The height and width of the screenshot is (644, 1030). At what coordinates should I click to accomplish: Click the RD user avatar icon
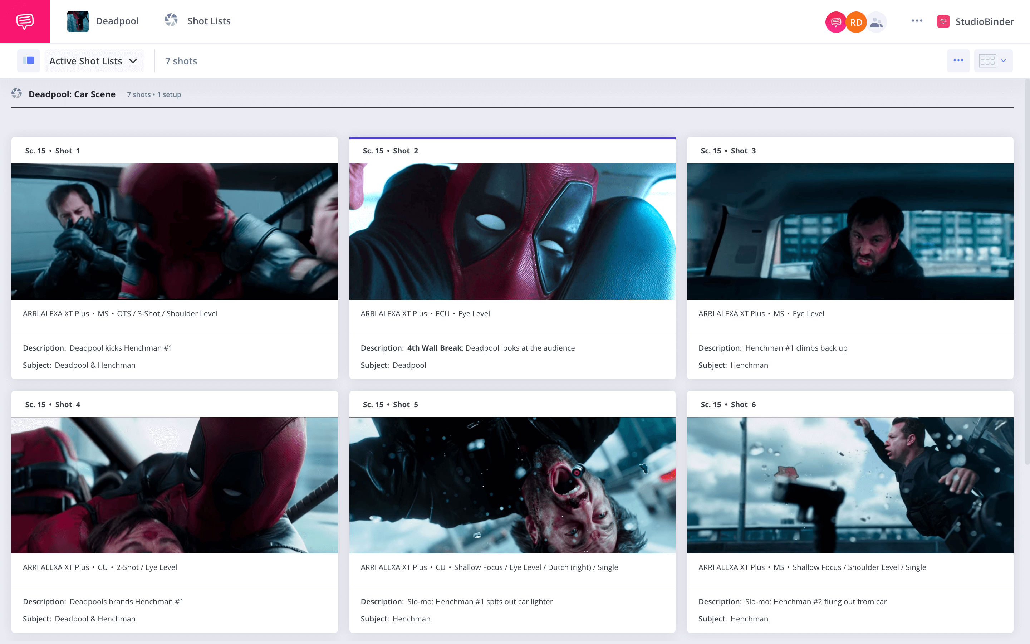(x=855, y=21)
